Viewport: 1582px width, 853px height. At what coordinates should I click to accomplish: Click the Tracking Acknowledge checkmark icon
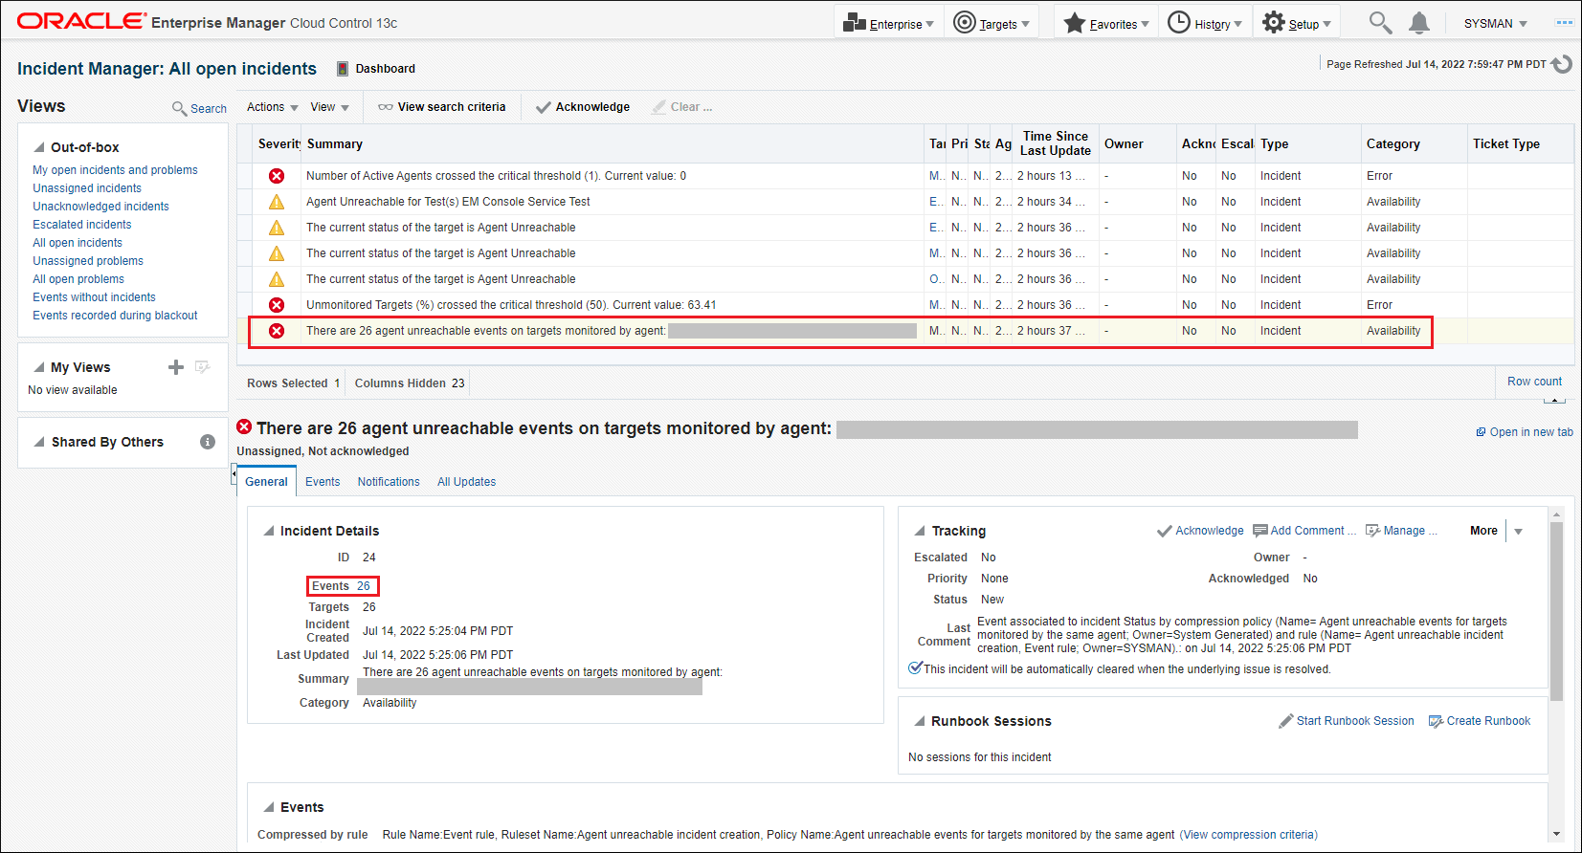tap(1165, 531)
